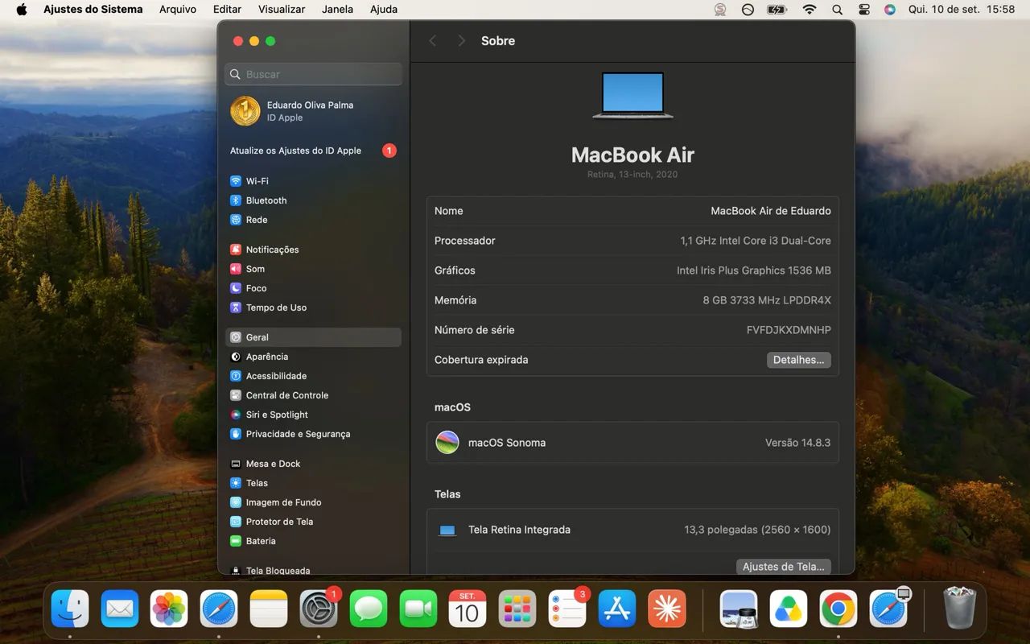The image size is (1030, 644).
Task: Open Siri e Spotlight settings
Action: pos(313,415)
